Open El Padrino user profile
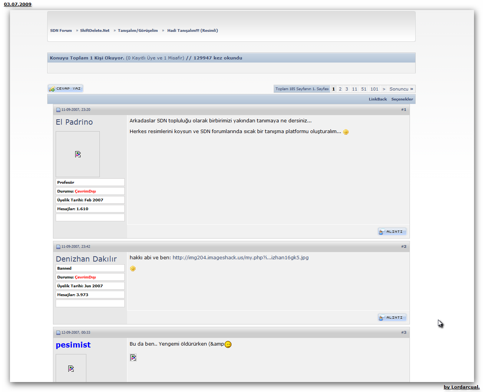484x392 pixels. (x=74, y=122)
